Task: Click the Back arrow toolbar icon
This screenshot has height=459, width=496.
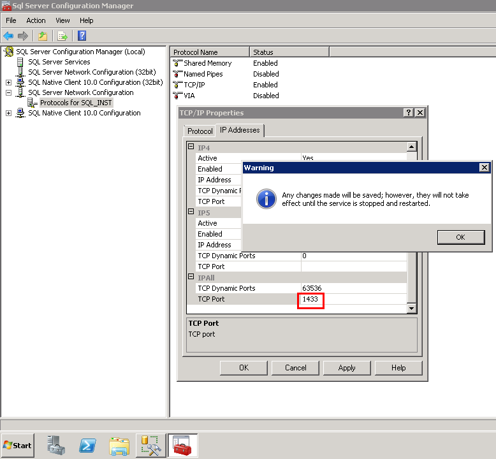Action: (x=8, y=36)
